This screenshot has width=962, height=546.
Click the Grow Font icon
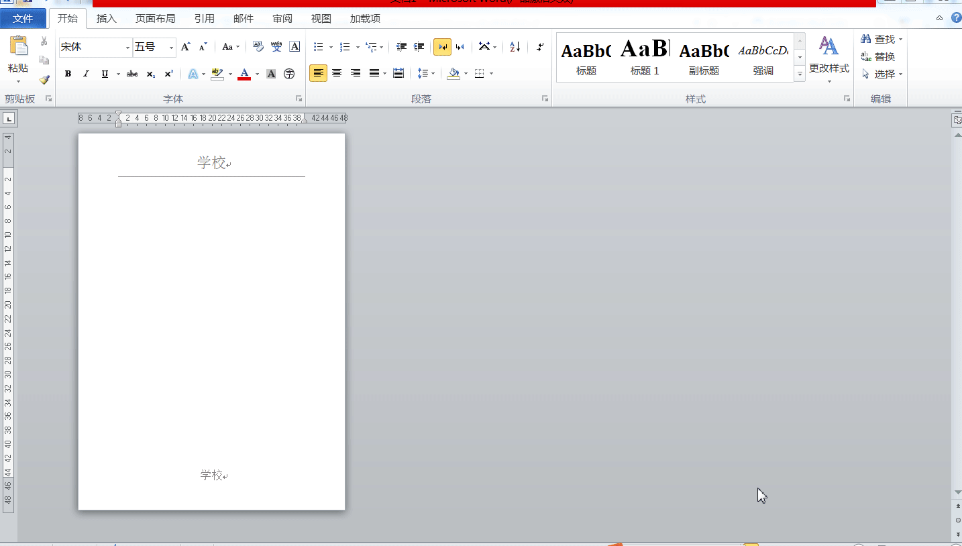click(x=186, y=47)
